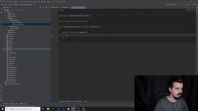Expand the routes folder
This screenshot has width=198, height=111.
5,45
